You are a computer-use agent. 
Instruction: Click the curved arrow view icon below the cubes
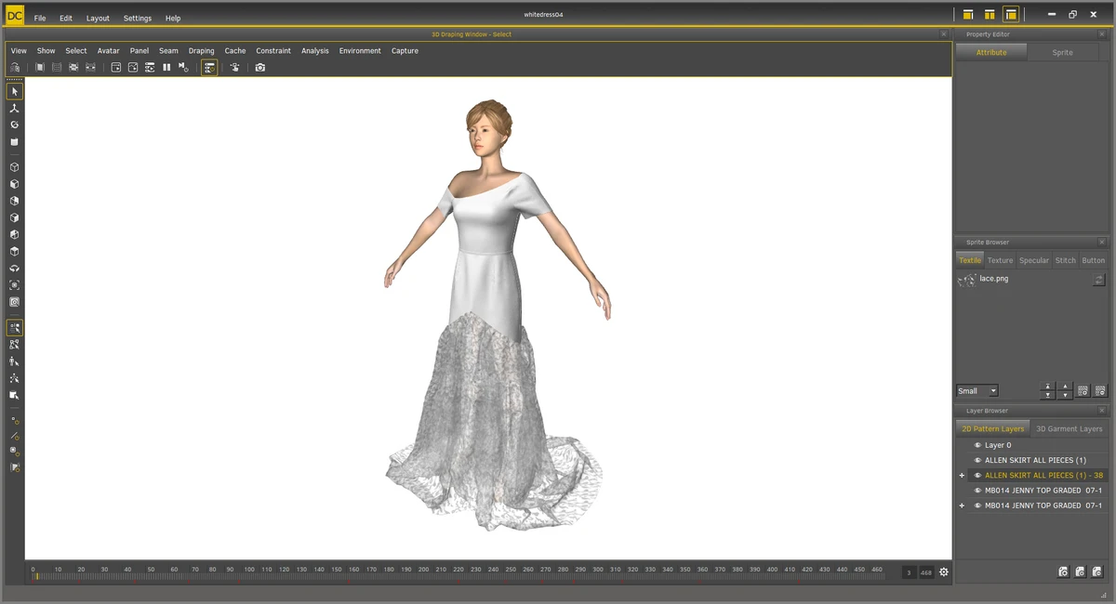pyautogui.click(x=15, y=269)
